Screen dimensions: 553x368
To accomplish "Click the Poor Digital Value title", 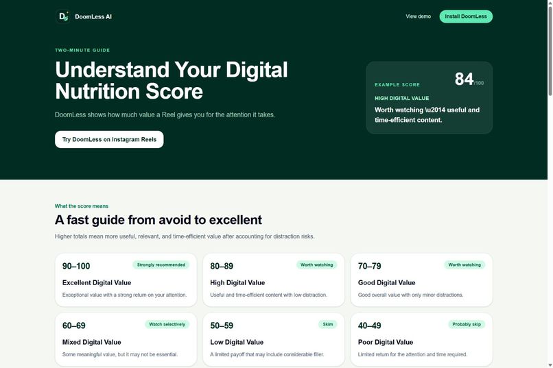I will (386, 342).
